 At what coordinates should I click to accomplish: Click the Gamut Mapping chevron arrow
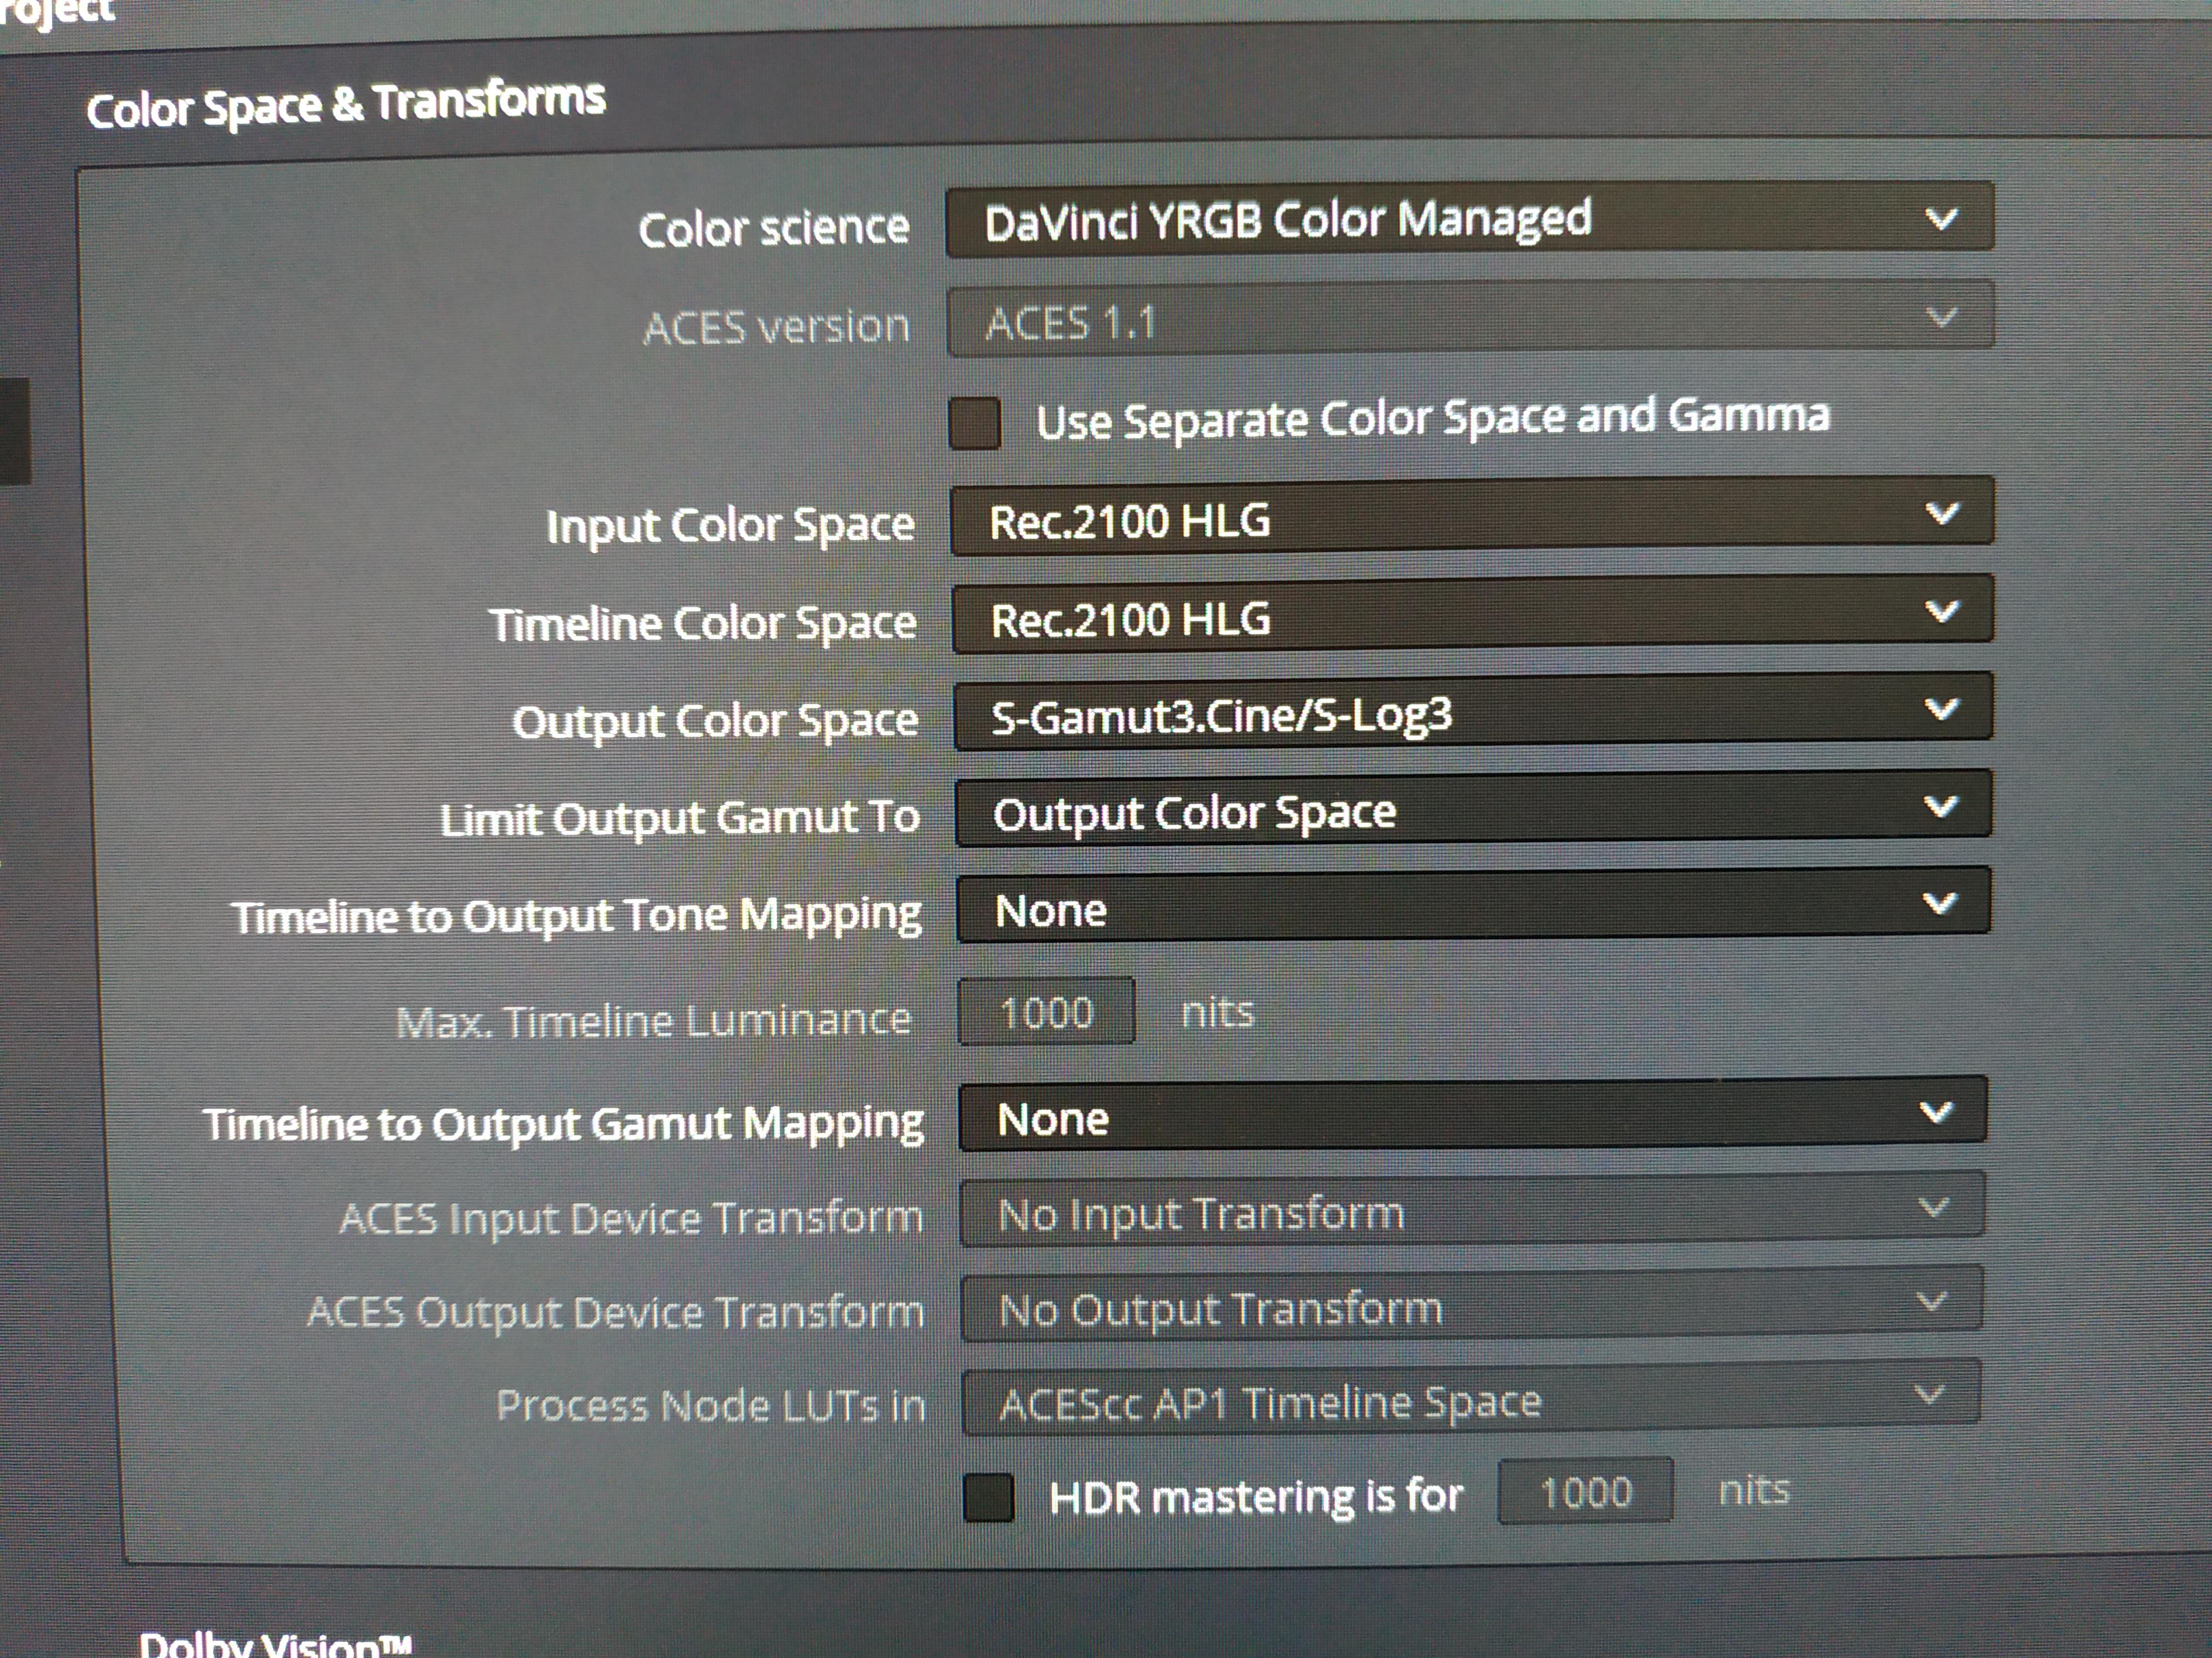click(1936, 1111)
